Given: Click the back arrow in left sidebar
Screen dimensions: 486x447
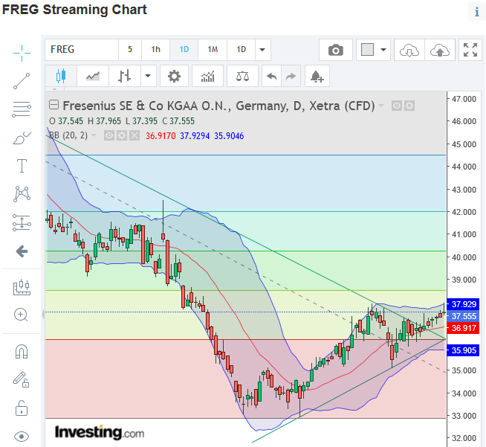Looking at the screenshot, I should (x=22, y=251).
